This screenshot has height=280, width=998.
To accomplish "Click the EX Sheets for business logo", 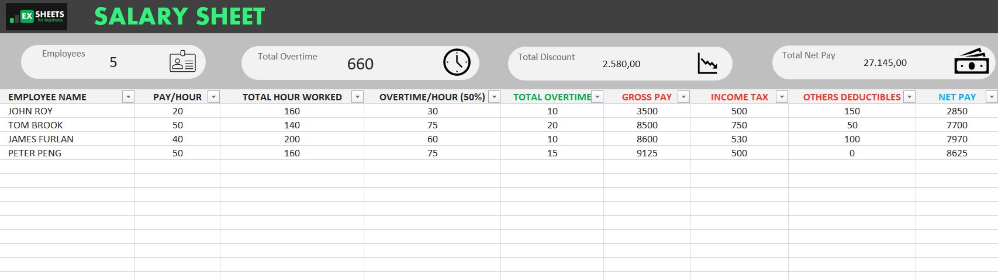I will click(x=36, y=16).
